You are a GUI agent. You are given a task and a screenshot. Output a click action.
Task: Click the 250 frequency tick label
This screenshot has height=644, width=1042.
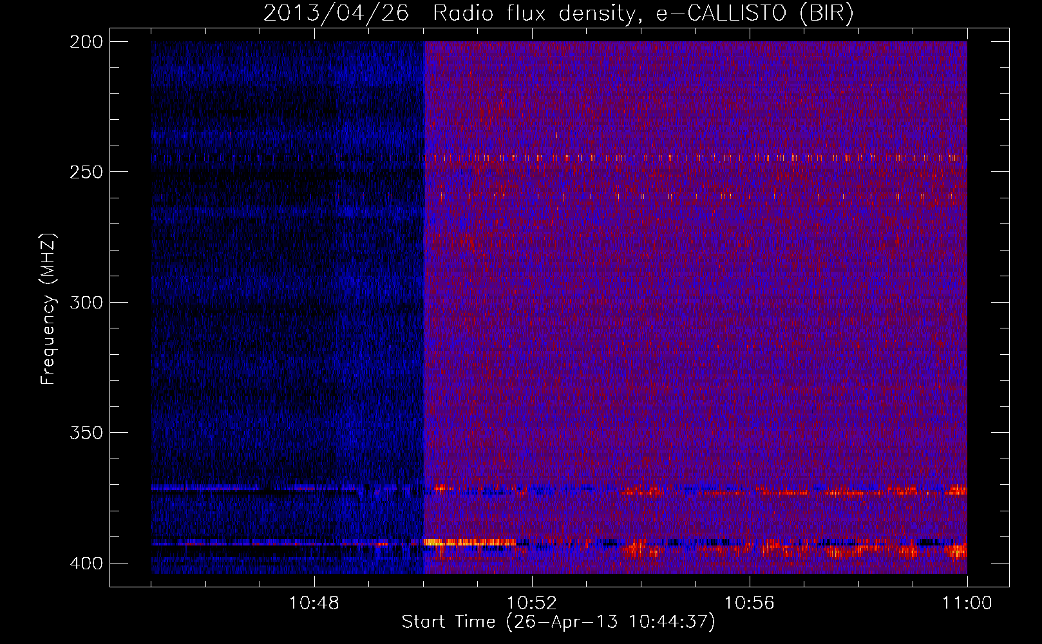86,172
